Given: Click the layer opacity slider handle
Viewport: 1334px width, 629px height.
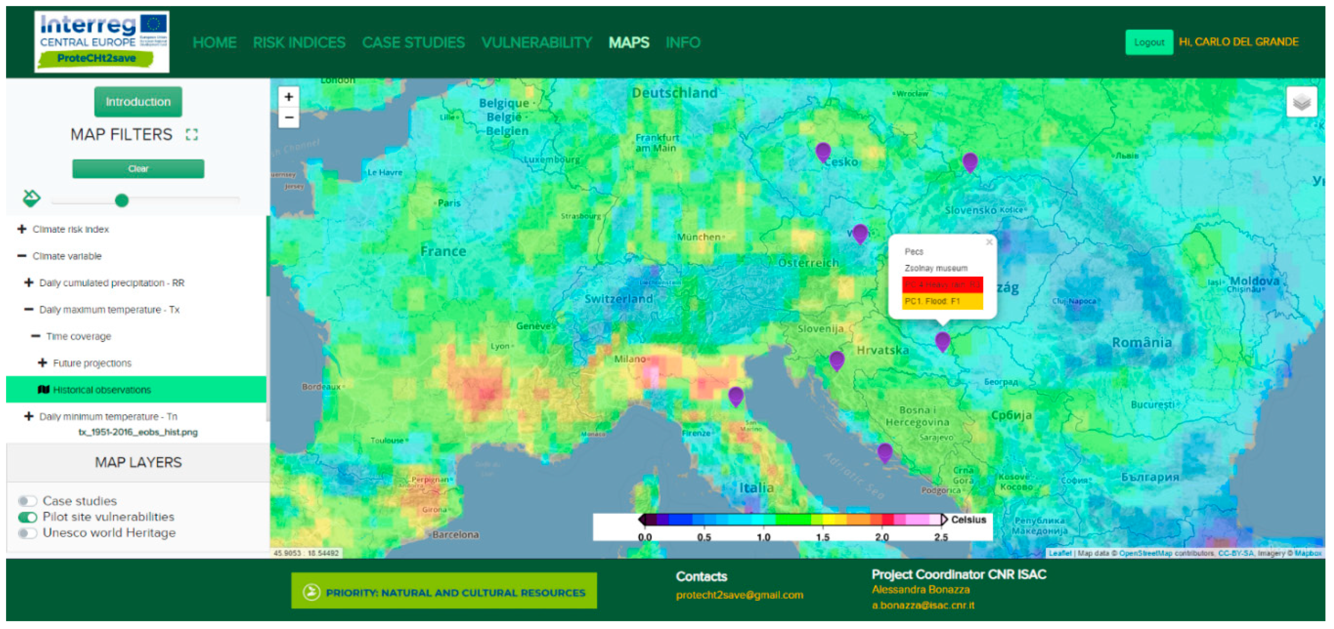Looking at the screenshot, I should point(122,201).
